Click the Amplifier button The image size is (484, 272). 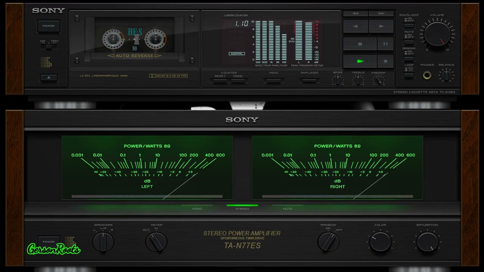309,80
